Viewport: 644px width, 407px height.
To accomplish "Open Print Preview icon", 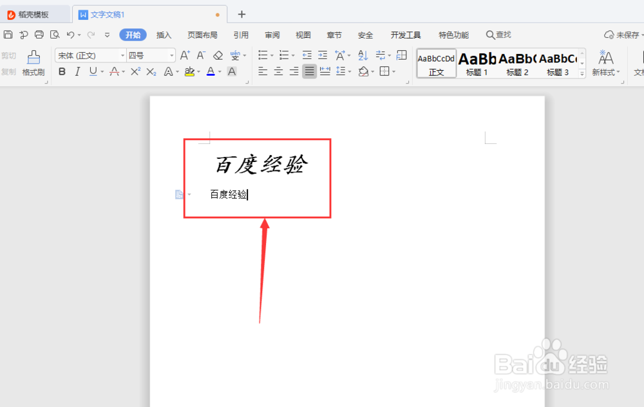I will click(55, 35).
